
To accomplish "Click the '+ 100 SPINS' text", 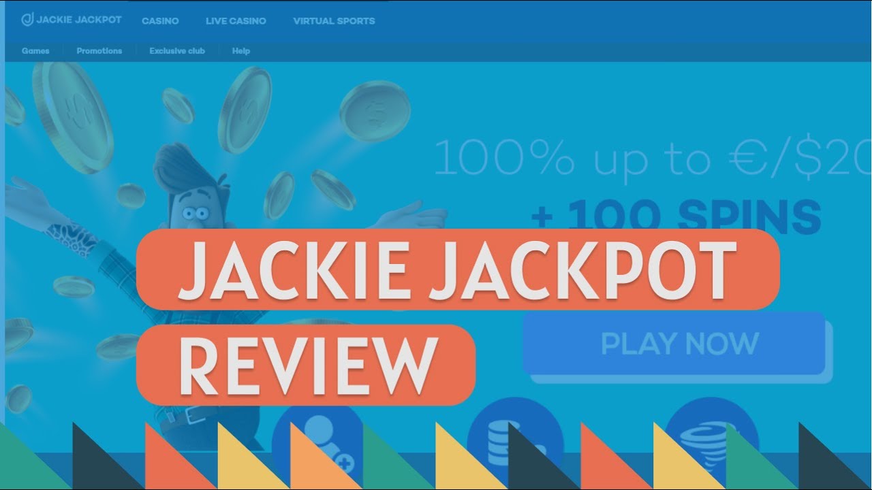I will 676,215.
